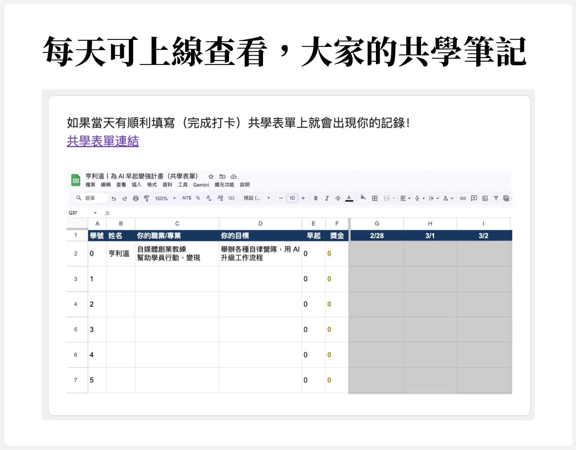Image resolution: width=576 pixels, height=450 pixels.
Task: Toggle bold formatting
Action: [x=315, y=198]
